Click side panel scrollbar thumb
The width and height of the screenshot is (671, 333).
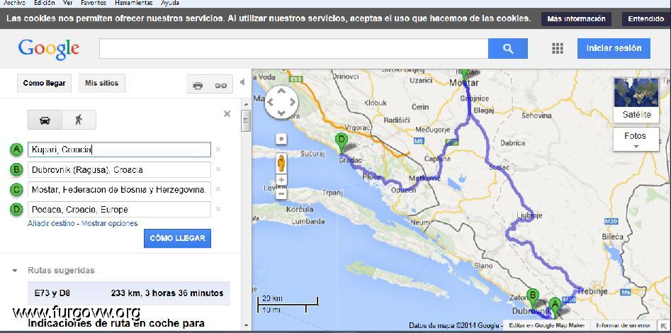[x=246, y=120]
